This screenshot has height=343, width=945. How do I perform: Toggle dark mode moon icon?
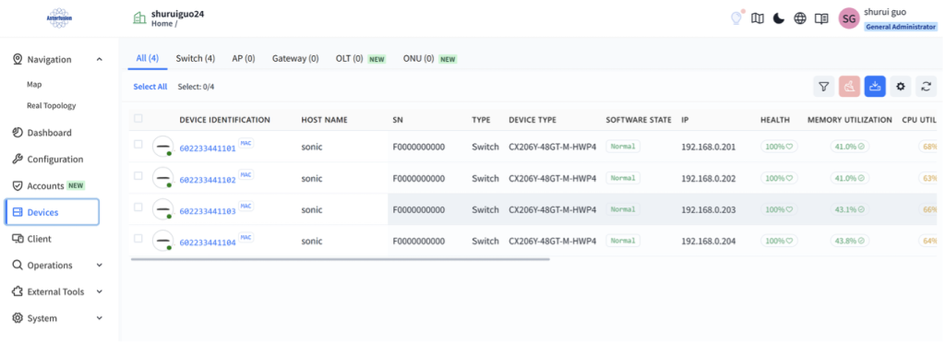(x=779, y=18)
